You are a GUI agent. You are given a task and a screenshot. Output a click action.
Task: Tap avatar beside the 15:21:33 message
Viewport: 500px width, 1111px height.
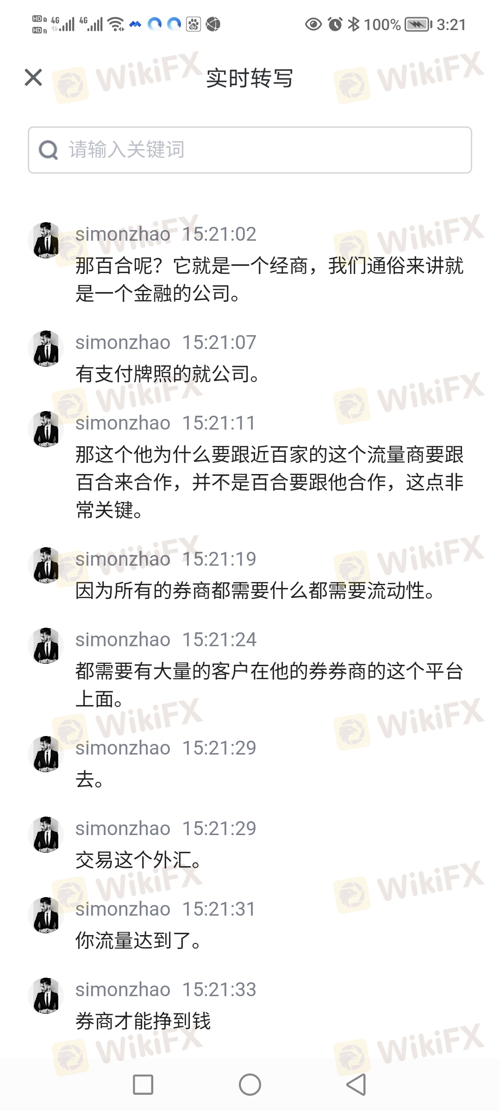(45, 996)
